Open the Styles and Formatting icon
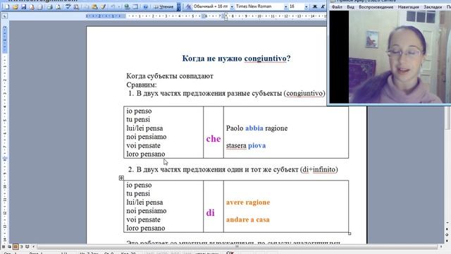This screenshot has width=451, height=254. (x=188, y=6)
